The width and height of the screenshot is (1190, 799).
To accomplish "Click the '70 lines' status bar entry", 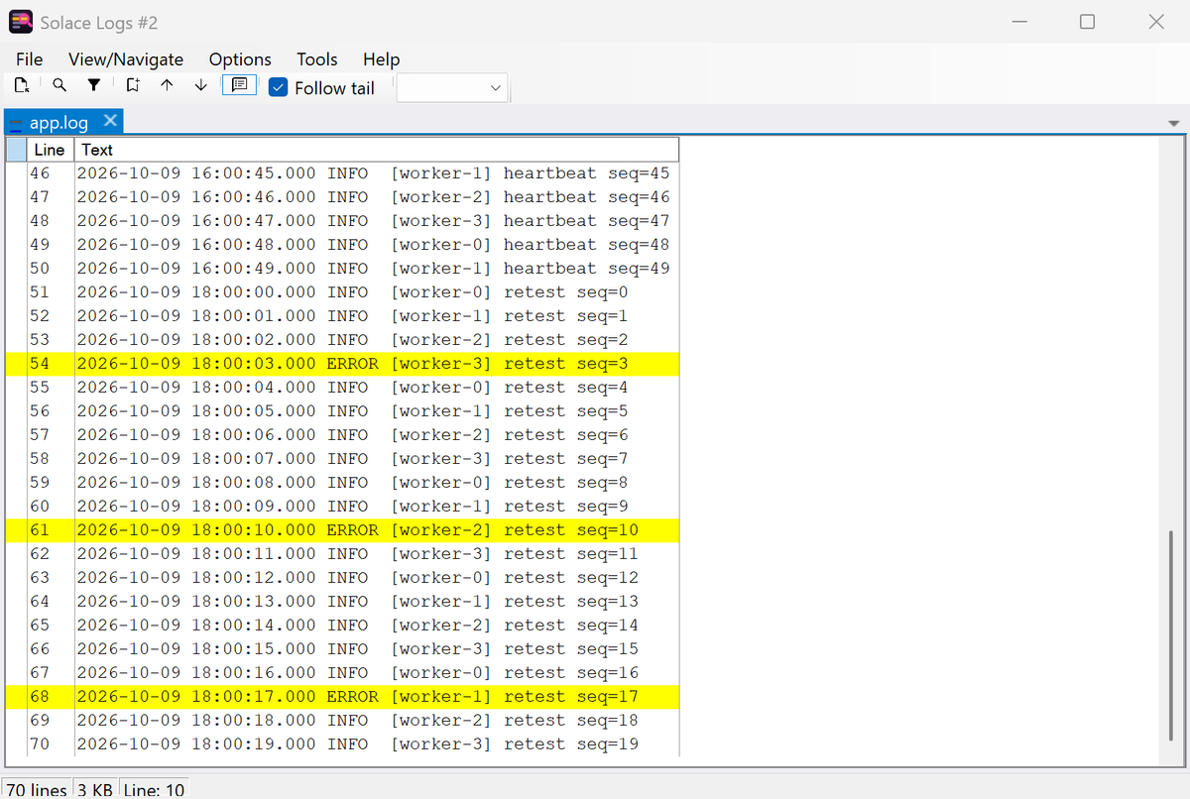I will click(37, 790).
